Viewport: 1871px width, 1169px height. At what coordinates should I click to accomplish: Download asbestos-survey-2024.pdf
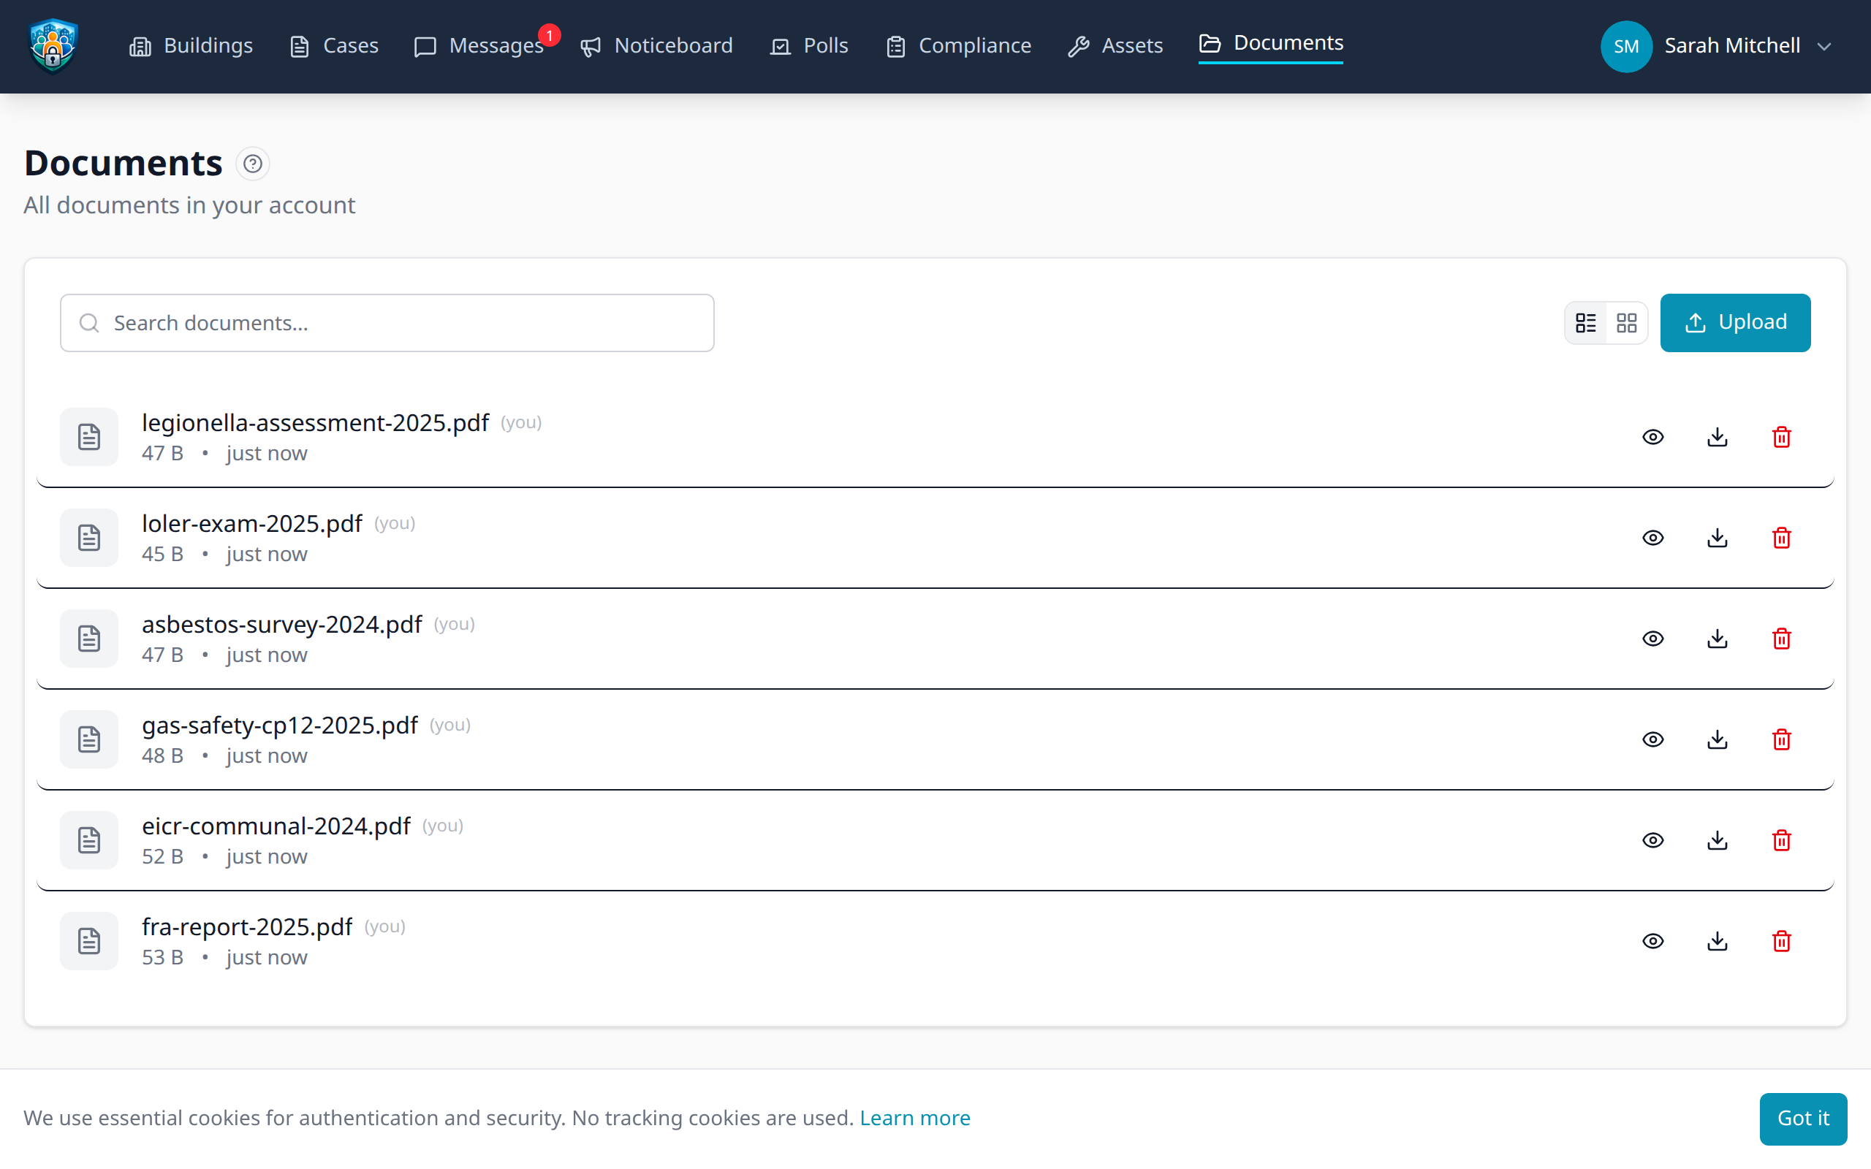(x=1717, y=639)
